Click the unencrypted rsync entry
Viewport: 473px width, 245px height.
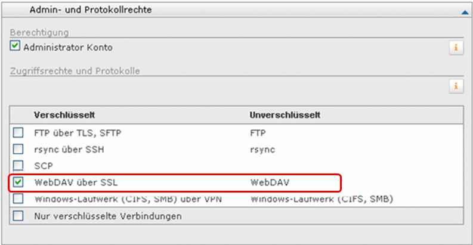click(262, 150)
